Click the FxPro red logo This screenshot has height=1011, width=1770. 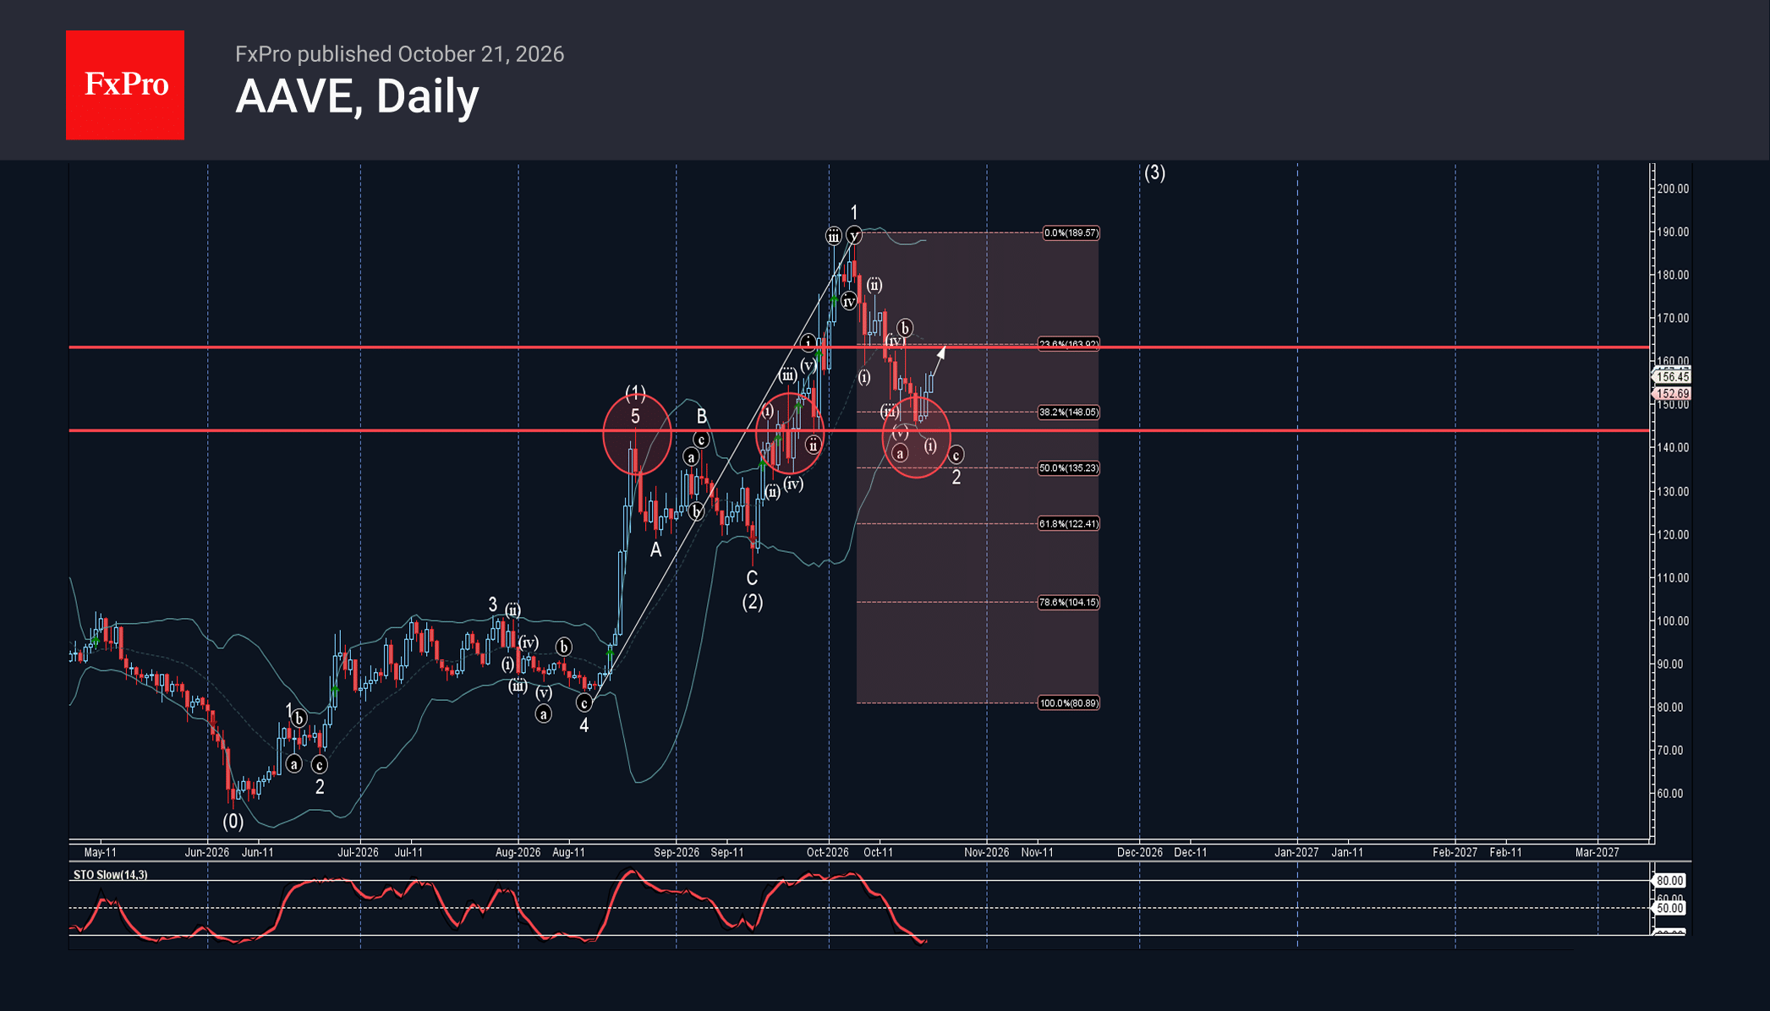point(125,85)
